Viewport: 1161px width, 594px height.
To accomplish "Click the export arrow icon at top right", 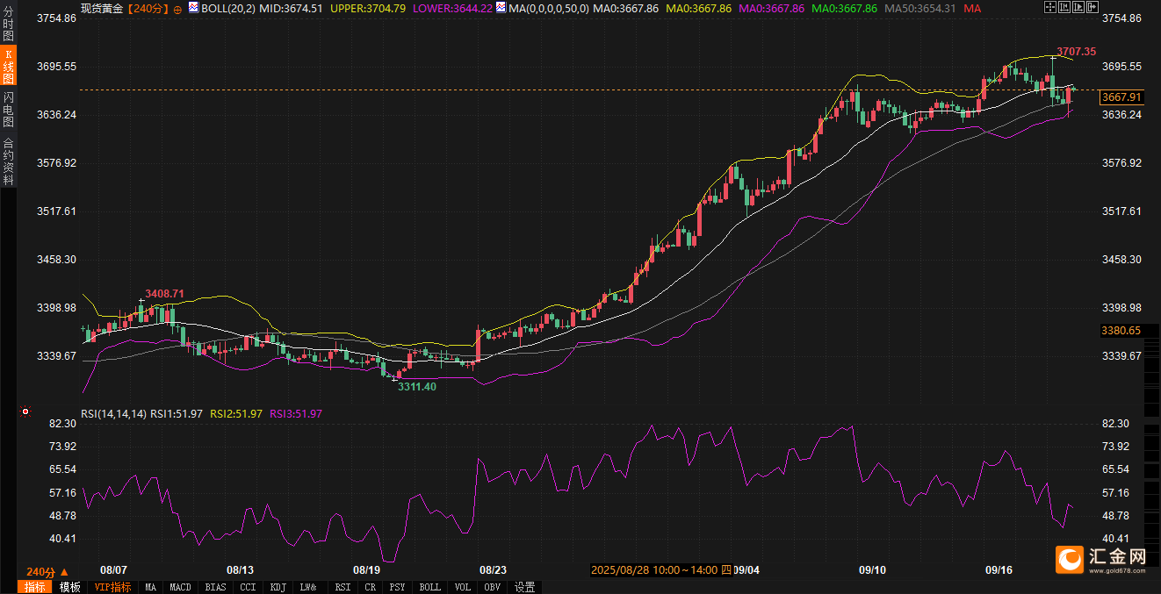I will point(1094,8).
